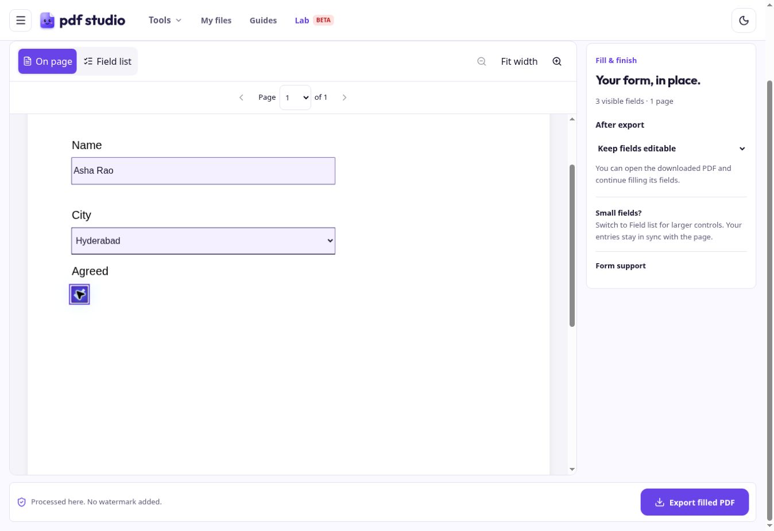The height and width of the screenshot is (531, 774).
Task: Open the Tools dropdown menu
Action: tap(165, 20)
